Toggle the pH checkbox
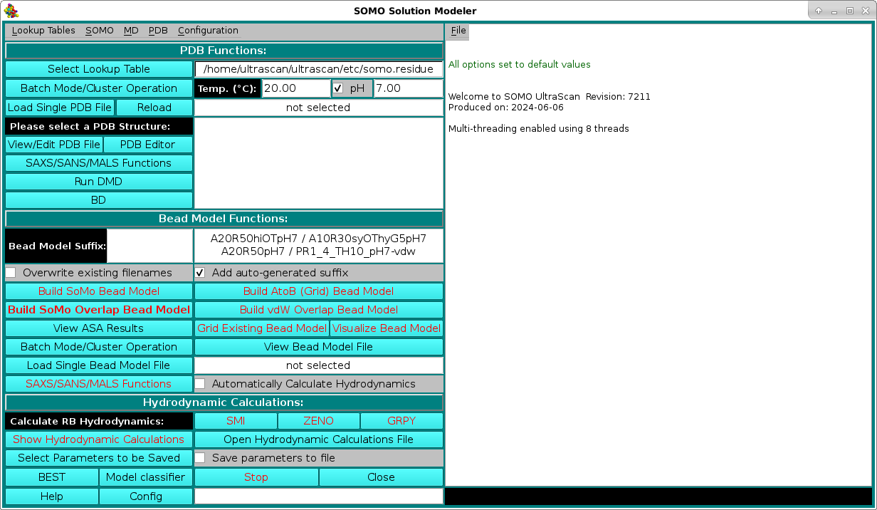The width and height of the screenshot is (877, 510). (x=339, y=88)
